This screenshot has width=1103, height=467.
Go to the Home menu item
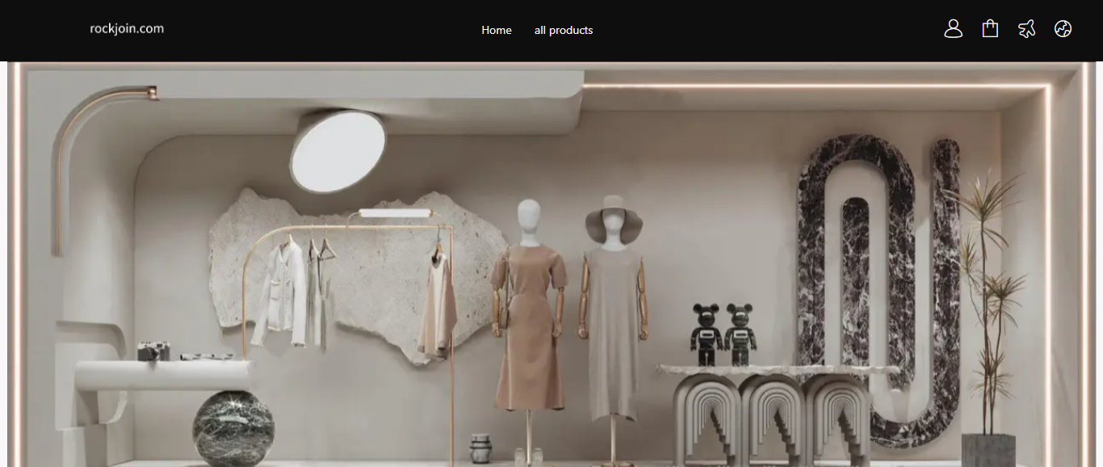click(x=496, y=30)
